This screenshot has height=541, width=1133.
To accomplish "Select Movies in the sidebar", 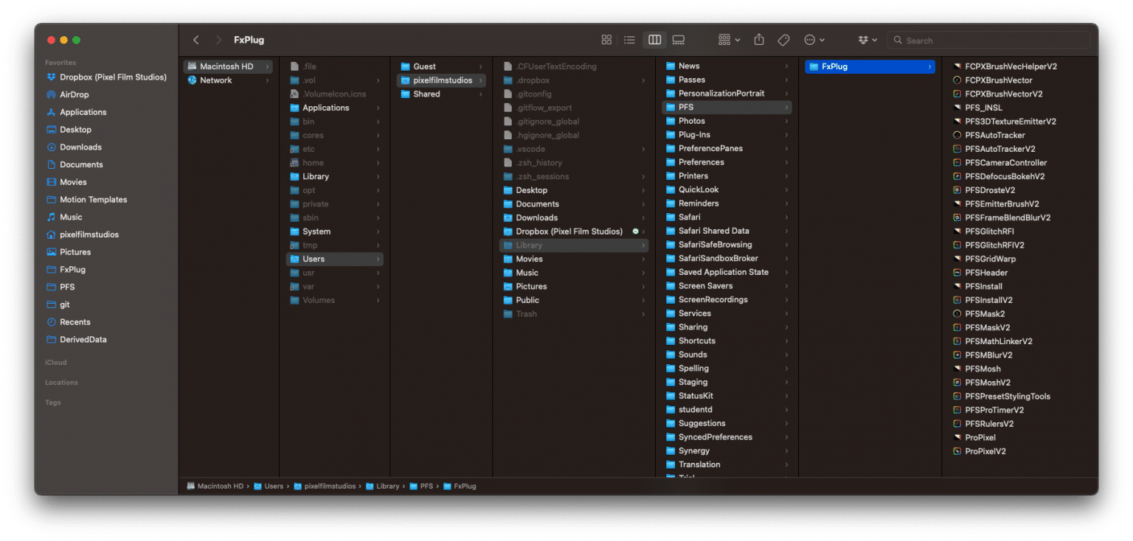I will (x=67, y=182).
